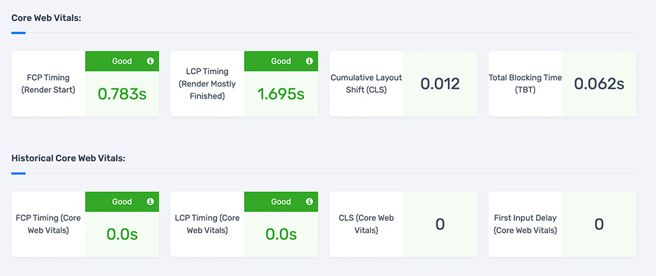This screenshot has width=656, height=276.
Task: Click the First Input Delay label
Action: tap(525, 224)
